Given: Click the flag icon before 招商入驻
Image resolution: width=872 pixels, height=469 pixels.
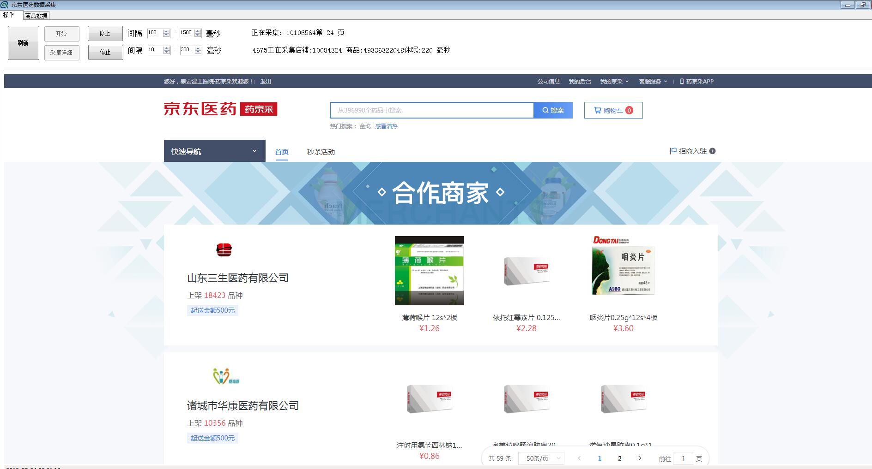Looking at the screenshot, I should click(x=673, y=151).
